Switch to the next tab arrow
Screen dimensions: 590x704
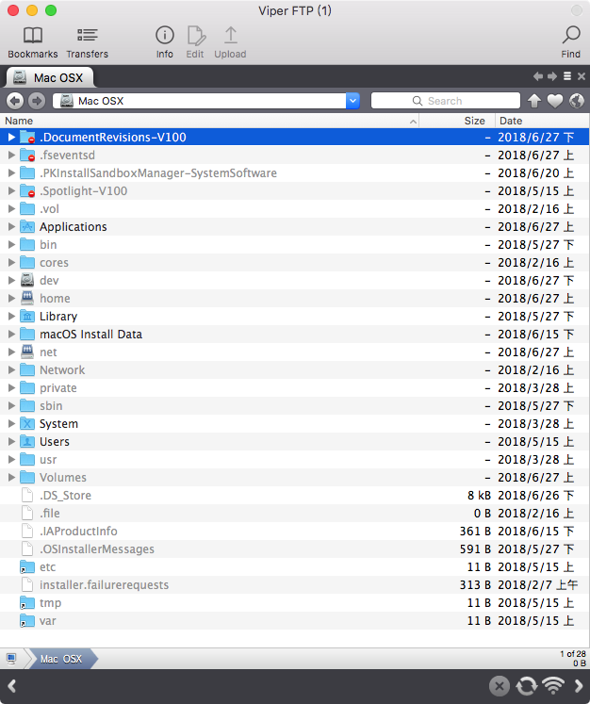point(552,76)
